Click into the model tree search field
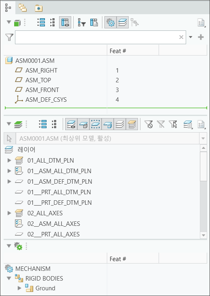210x296 pixels. [x=100, y=37]
